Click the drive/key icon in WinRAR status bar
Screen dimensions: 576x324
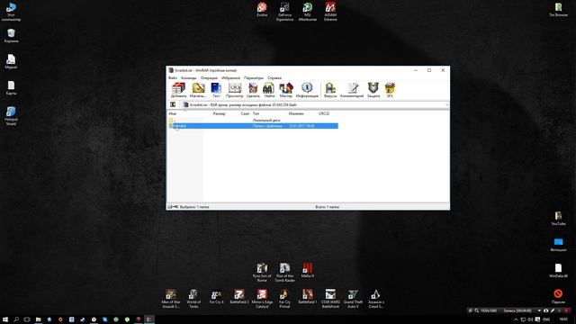(x=173, y=207)
